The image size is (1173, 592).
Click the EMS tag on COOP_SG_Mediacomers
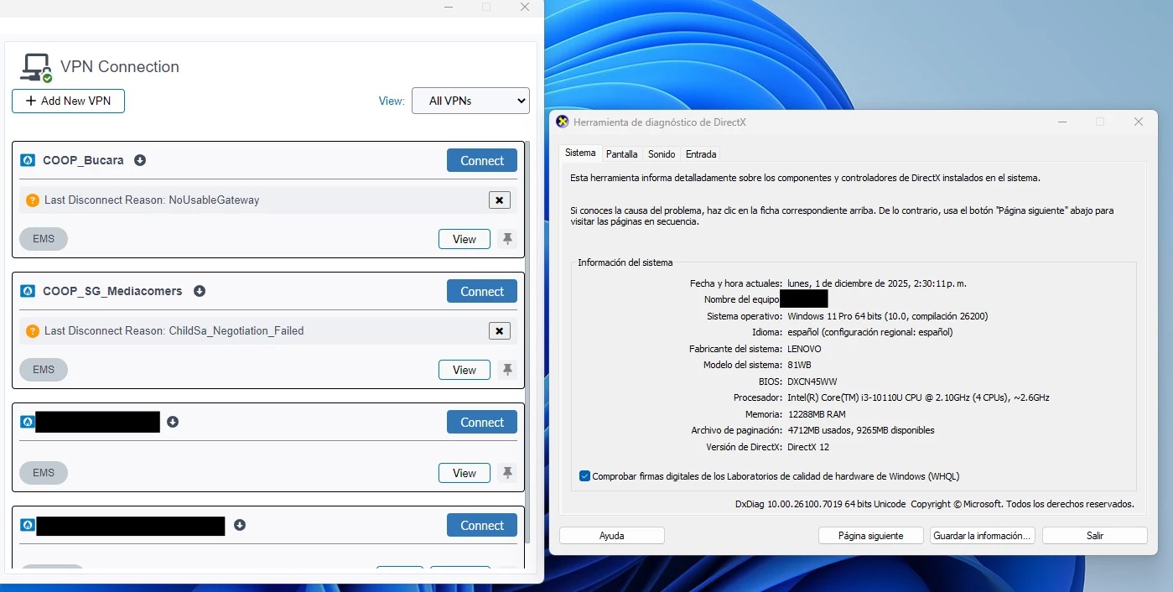coord(44,370)
